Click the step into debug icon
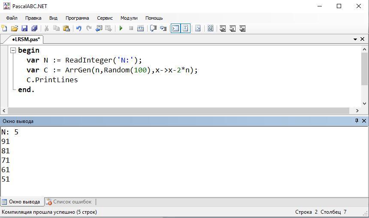 click(x=163, y=28)
